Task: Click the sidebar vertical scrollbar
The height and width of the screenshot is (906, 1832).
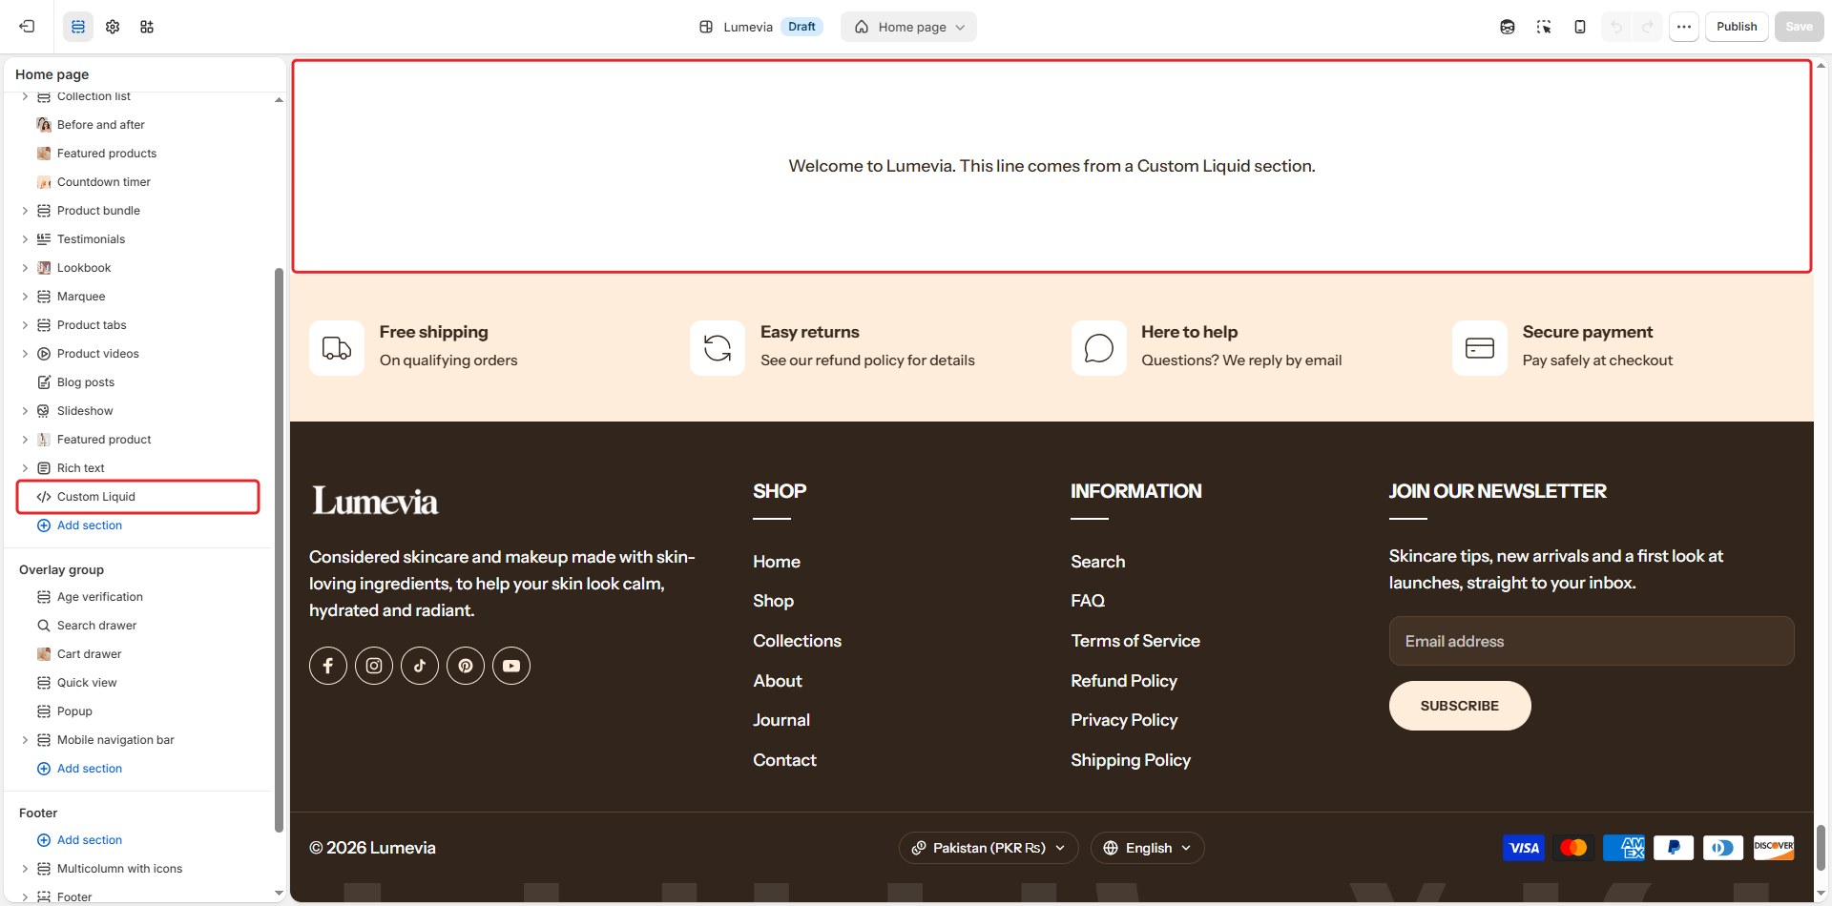Action: click(279, 549)
